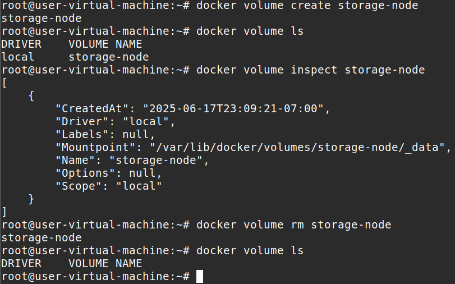Click the first "docker volume ls" command

(250, 31)
